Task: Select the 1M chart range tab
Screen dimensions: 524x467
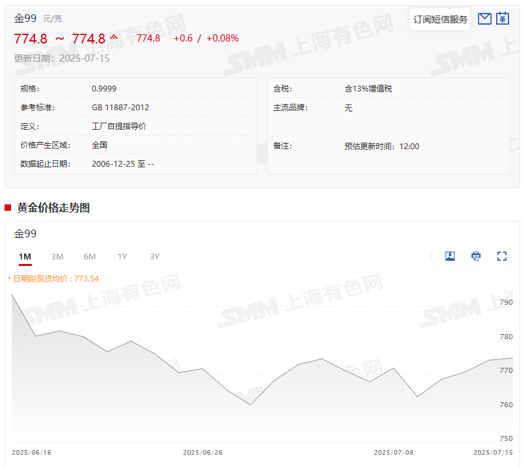Action: tap(25, 257)
